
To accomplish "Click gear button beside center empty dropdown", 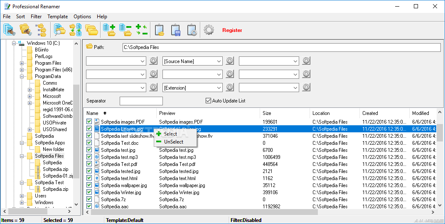I will 230,74.
